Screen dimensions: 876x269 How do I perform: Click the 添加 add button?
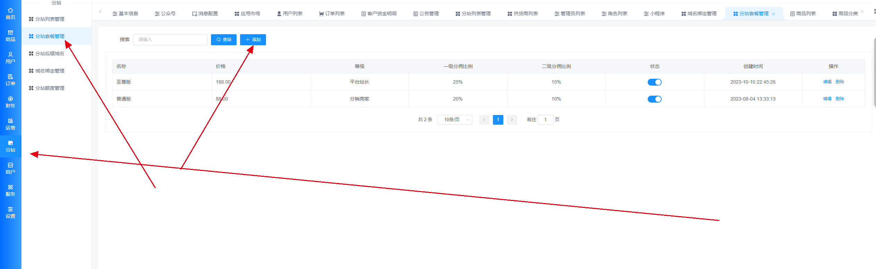[253, 40]
